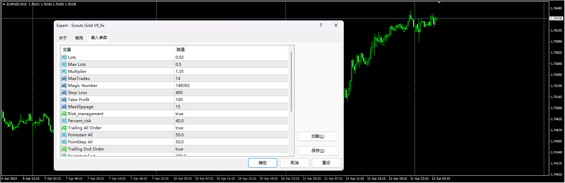Click the Percent_risk variable type icon

[x=64, y=121]
